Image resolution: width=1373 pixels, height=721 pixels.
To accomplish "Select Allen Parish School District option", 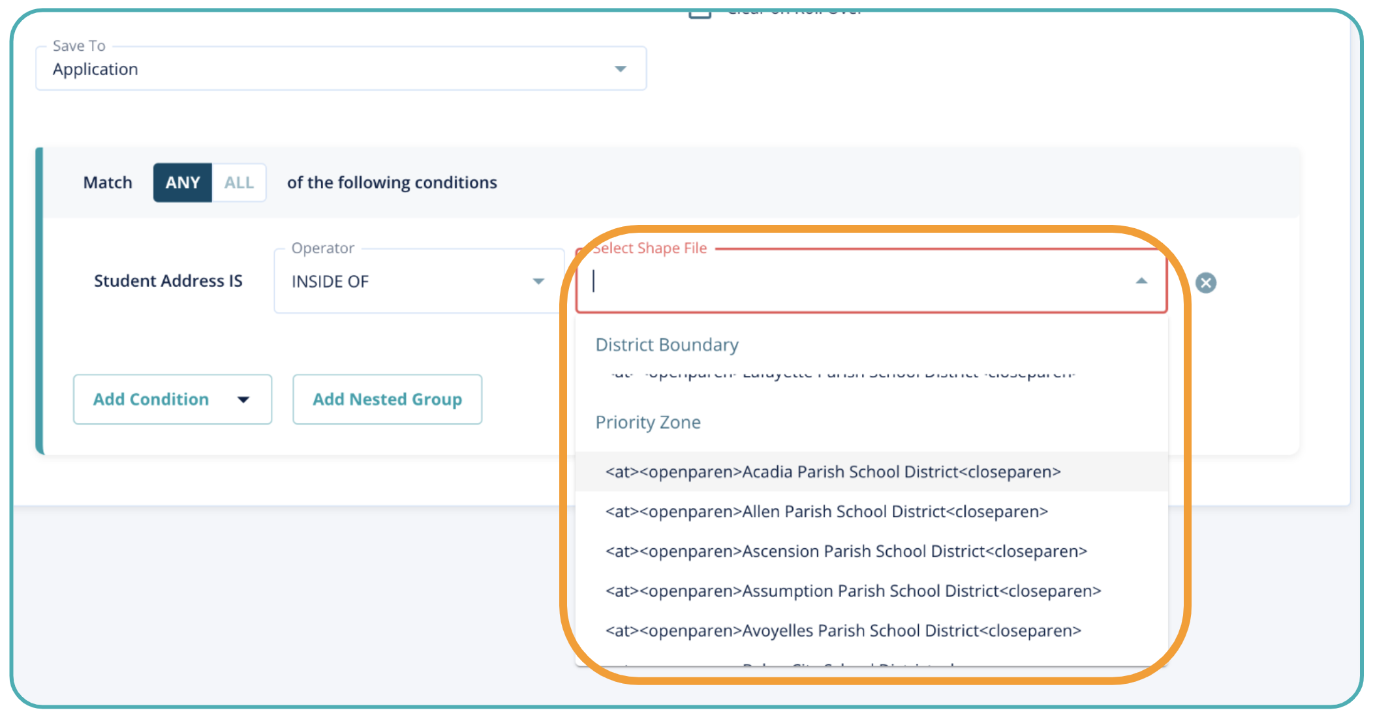I will (x=826, y=512).
